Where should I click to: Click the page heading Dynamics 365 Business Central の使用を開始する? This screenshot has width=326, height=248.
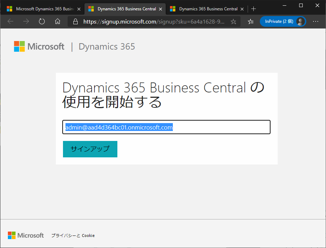[x=164, y=95]
